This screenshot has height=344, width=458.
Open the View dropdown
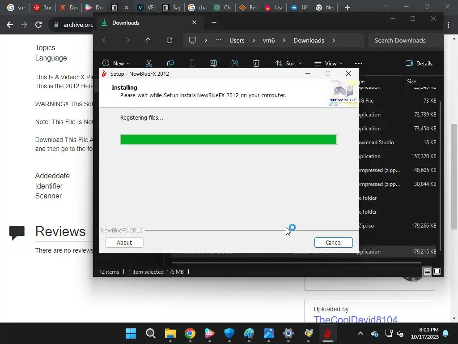[328, 63]
